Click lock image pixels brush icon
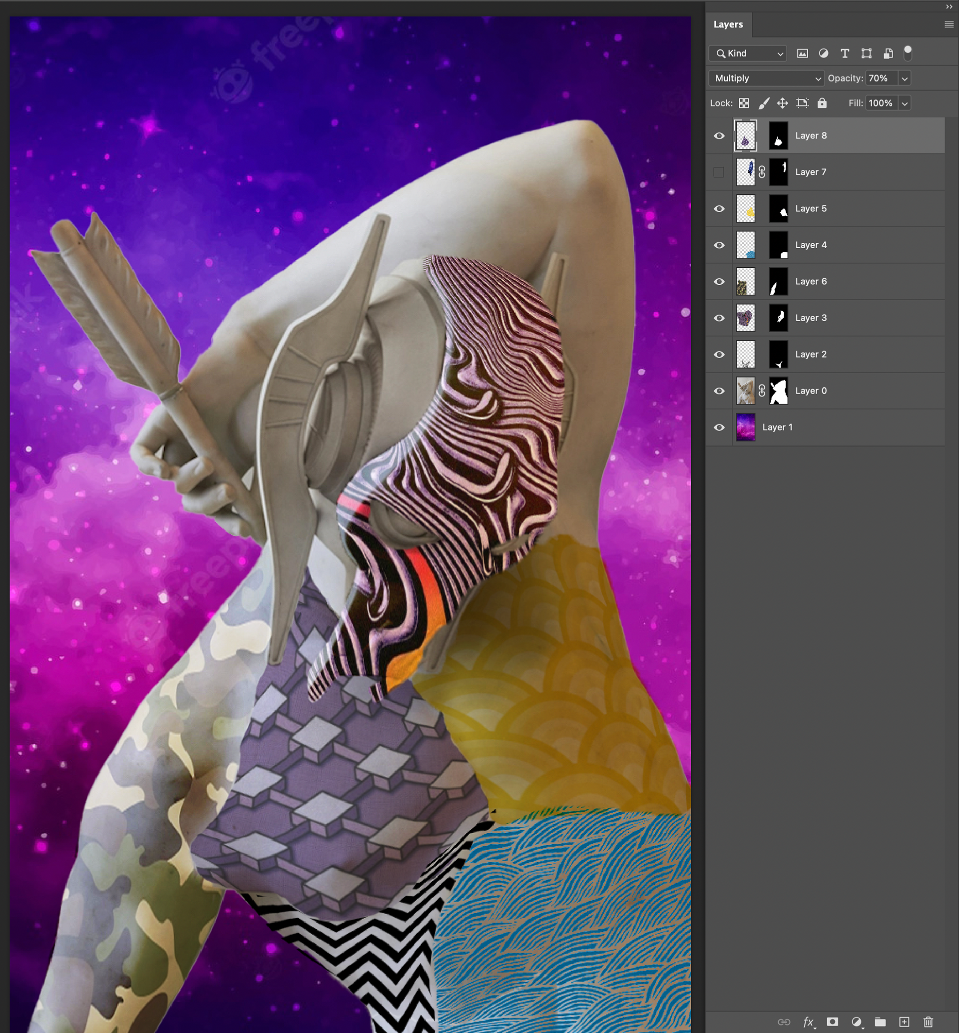The height and width of the screenshot is (1033, 959). [763, 103]
